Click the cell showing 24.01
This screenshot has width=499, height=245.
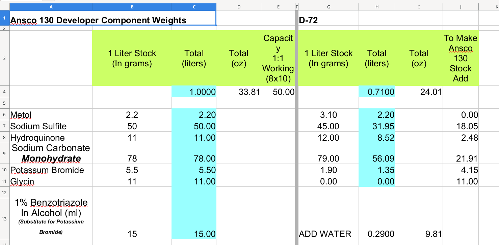419,92
